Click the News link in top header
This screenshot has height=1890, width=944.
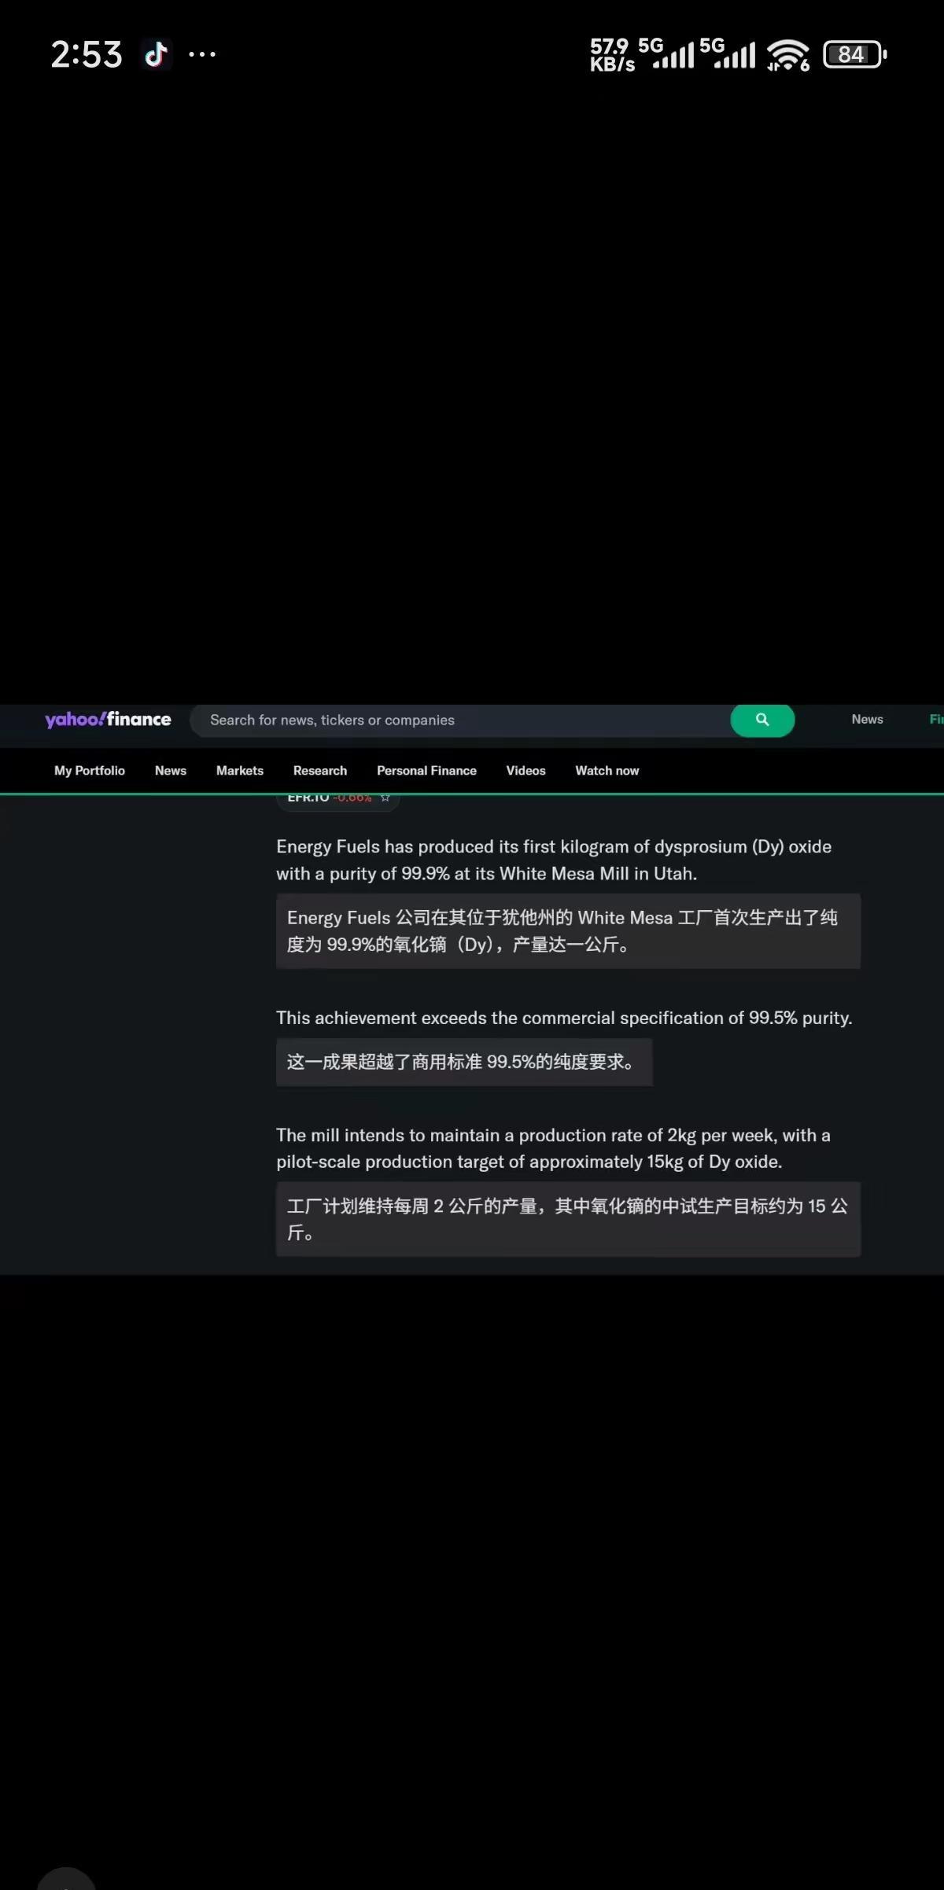coord(867,720)
